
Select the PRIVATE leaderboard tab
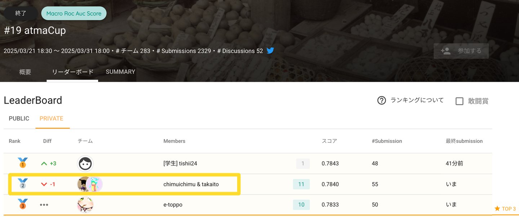tap(52, 118)
